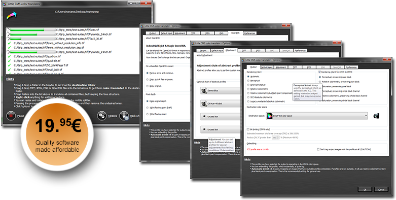The height and width of the screenshot is (200, 396).
Task: Click the Ok button
Action: (365, 189)
